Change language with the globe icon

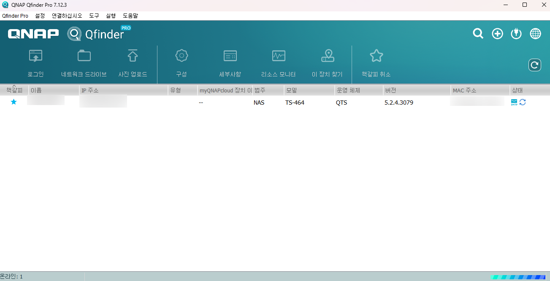click(535, 34)
